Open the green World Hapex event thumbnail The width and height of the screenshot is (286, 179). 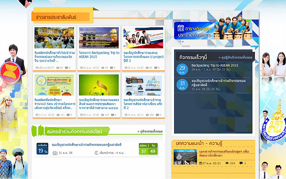pyautogui.click(x=99, y=85)
